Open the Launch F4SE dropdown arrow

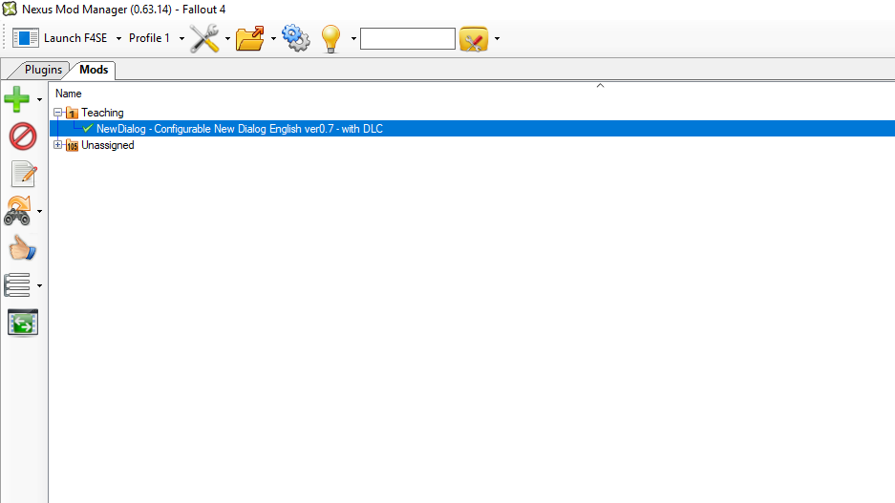118,39
